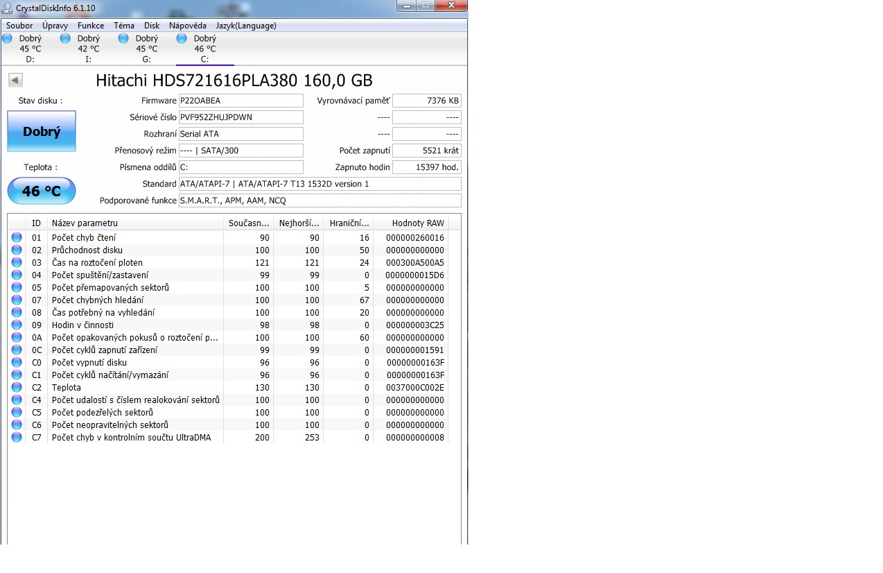
Task: Click the CrystalDiskInfo title bar app icon
Action: pyautogui.click(x=8, y=8)
